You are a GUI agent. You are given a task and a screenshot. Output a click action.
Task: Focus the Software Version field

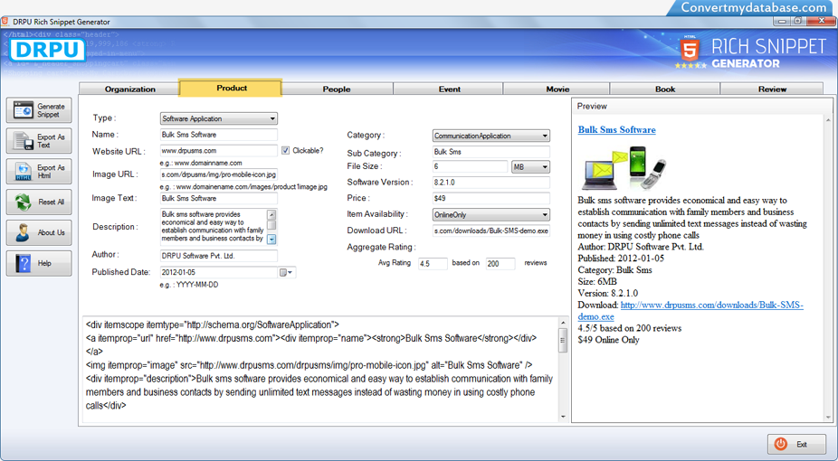click(490, 183)
